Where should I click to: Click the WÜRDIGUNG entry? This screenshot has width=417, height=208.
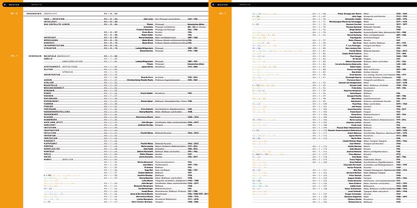[50, 40]
